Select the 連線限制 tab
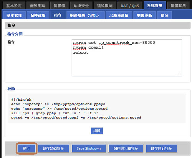 coord(105,6)
